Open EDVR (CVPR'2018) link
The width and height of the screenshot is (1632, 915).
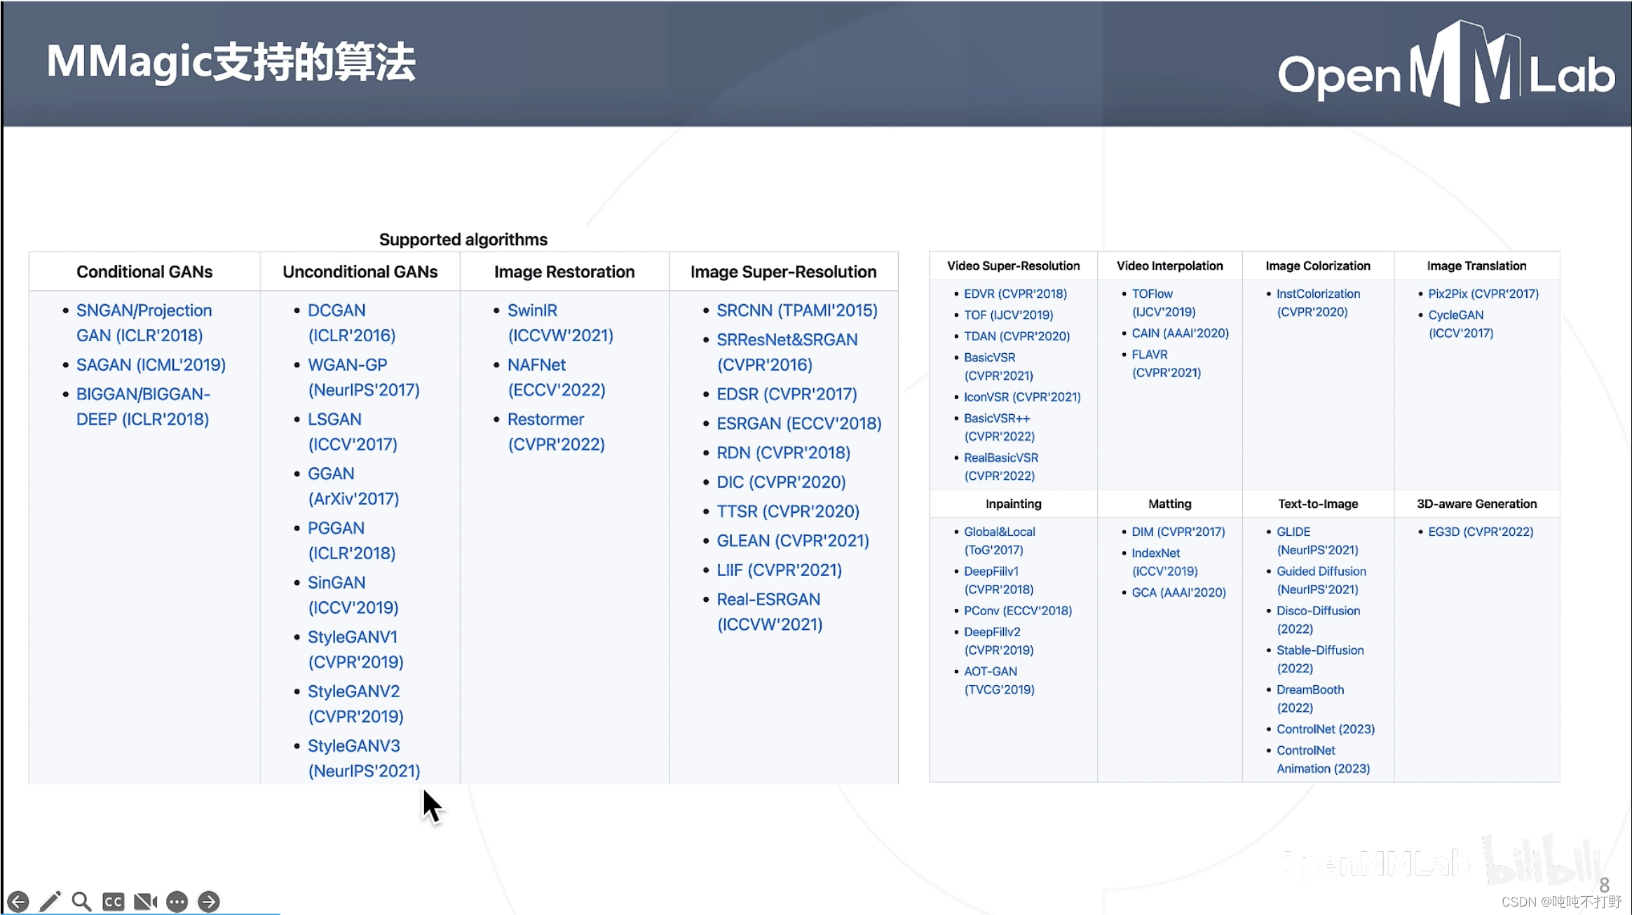coord(1015,294)
